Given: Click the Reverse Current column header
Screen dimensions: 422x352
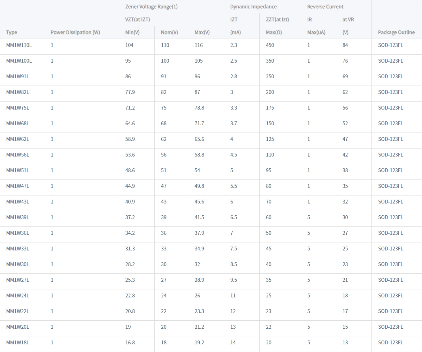Looking at the screenshot, I should (x=325, y=7).
